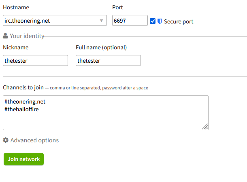Click the Full name field containing thetester
Screen dimensions: 247x182
point(108,60)
